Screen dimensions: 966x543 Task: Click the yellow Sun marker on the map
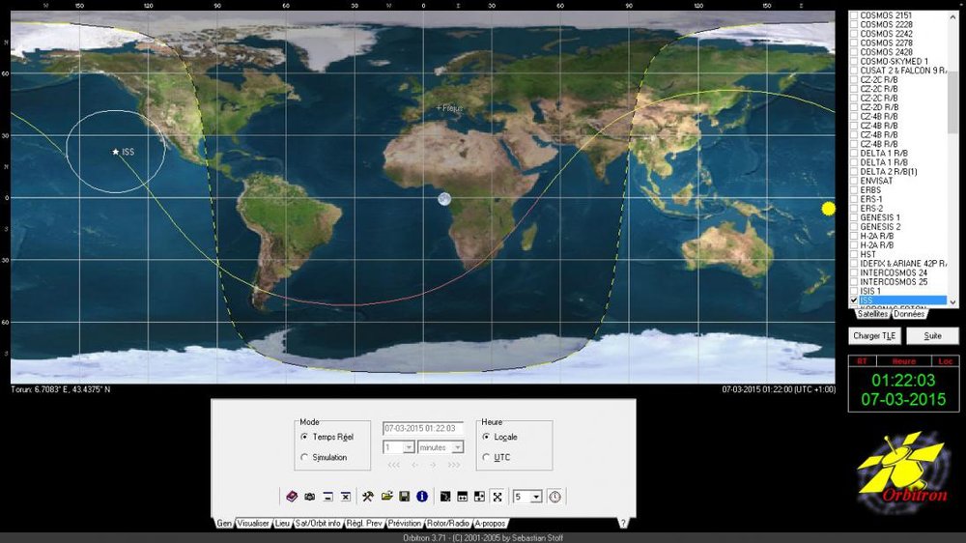click(829, 209)
